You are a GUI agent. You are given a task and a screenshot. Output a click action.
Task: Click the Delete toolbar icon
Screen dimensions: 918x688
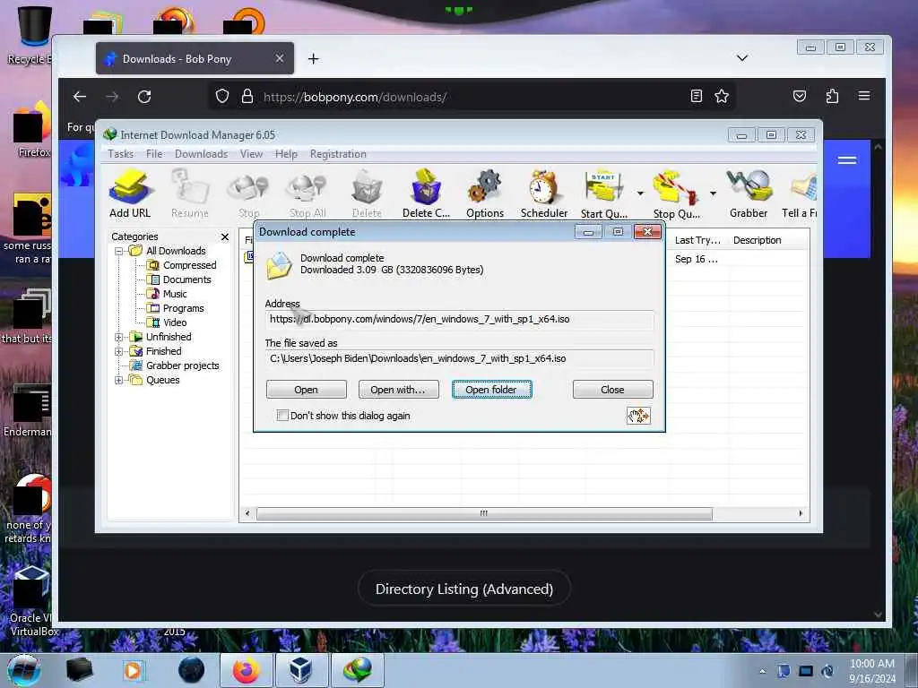pos(367,193)
